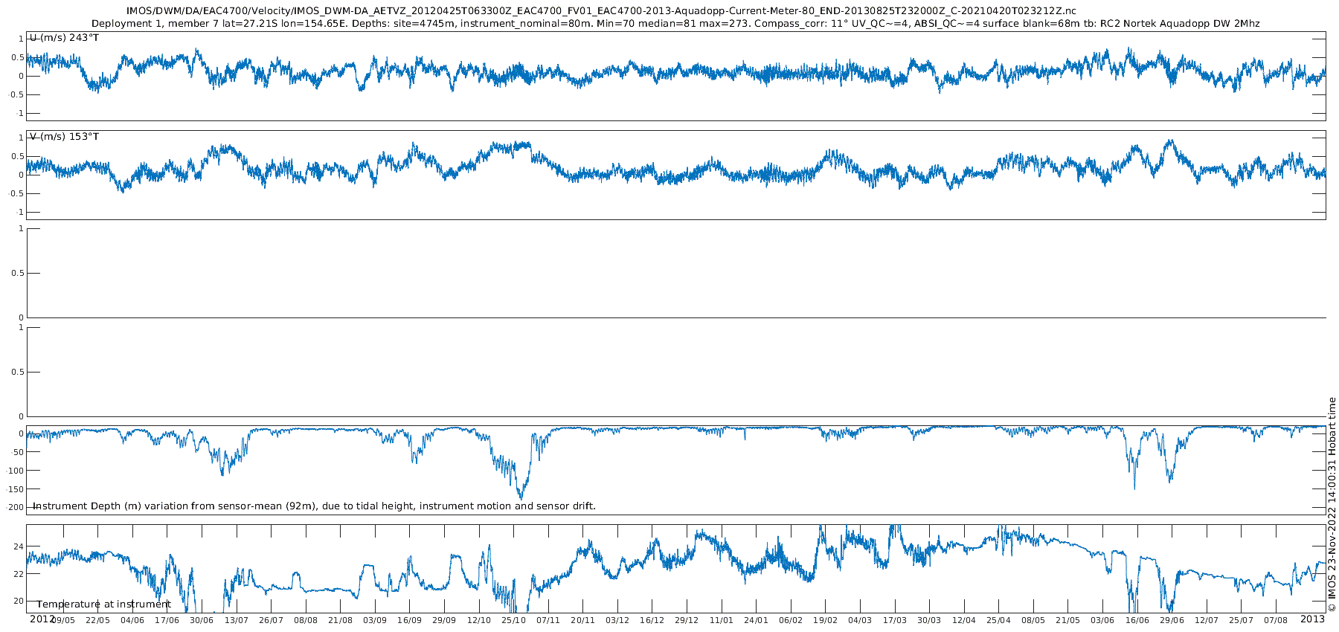
Task: Select the '04/03' date tick label
Action: (x=860, y=620)
